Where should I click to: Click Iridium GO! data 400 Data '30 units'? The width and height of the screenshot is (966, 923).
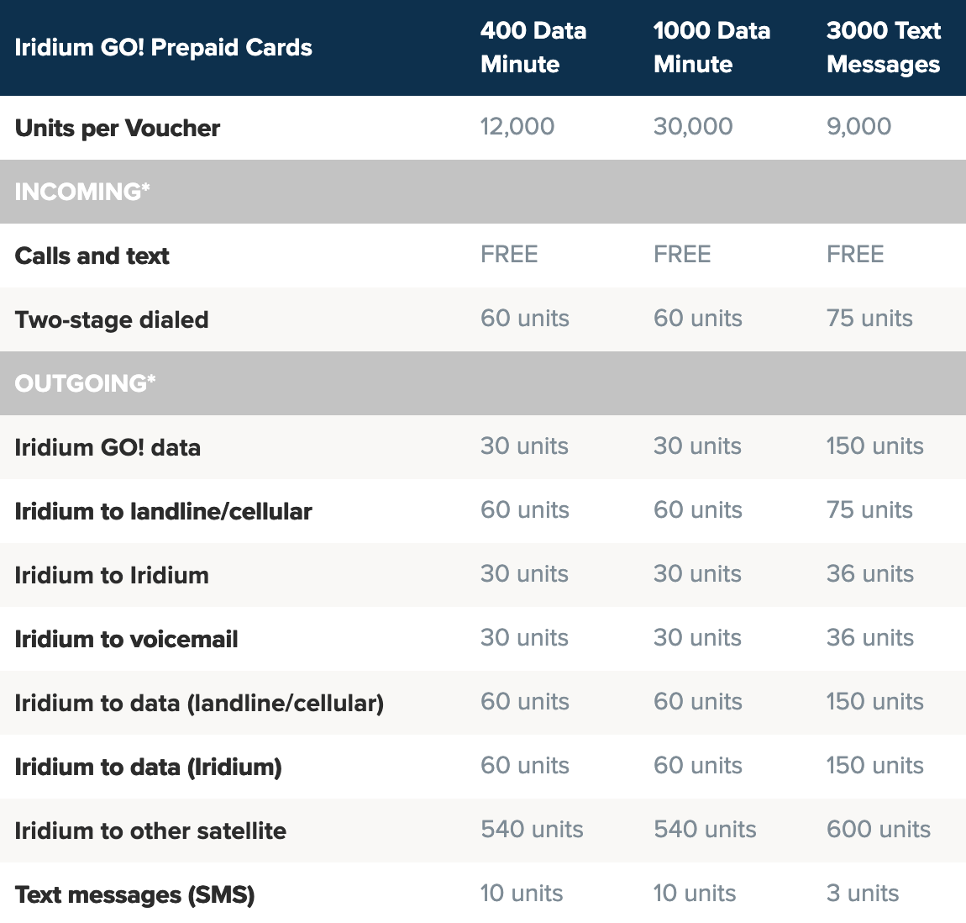(524, 446)
